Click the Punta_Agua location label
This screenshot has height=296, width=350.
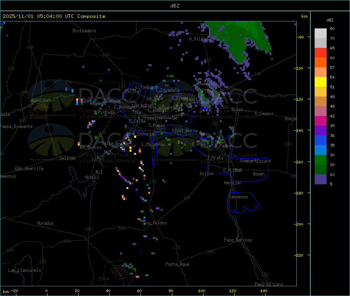tap(177, 264)
